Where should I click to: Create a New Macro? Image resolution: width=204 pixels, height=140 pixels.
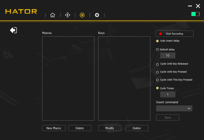click(54, 128)
